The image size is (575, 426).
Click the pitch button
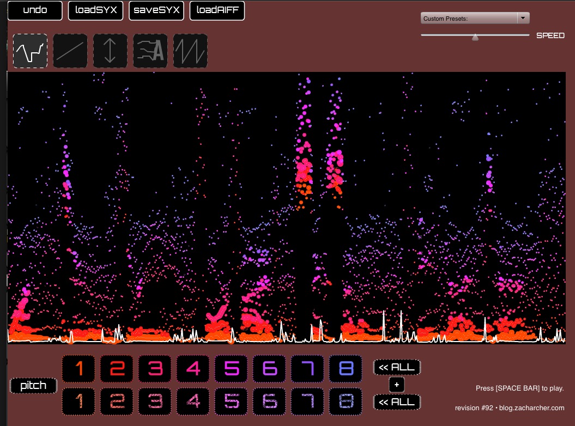[x=33, y=385]
